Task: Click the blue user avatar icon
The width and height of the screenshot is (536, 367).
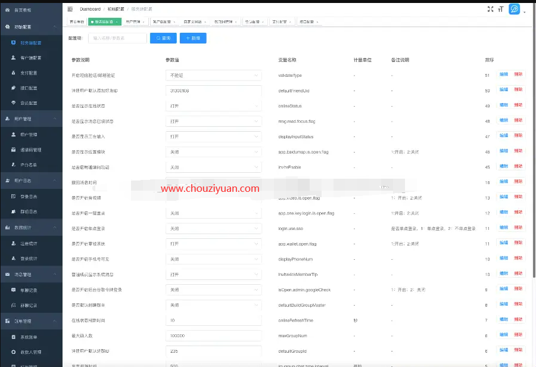Action: (514, 9)
